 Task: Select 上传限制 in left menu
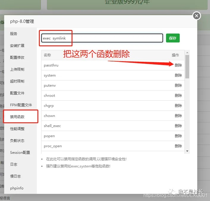point(17,69)
